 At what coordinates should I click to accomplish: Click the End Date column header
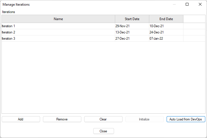point(166,19)
